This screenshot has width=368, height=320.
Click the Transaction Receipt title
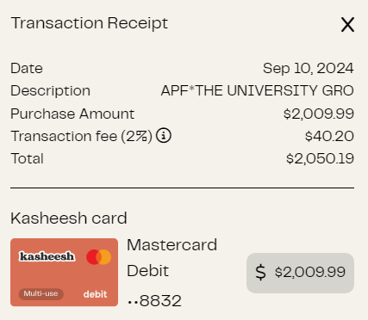click(x=90, y=23)
